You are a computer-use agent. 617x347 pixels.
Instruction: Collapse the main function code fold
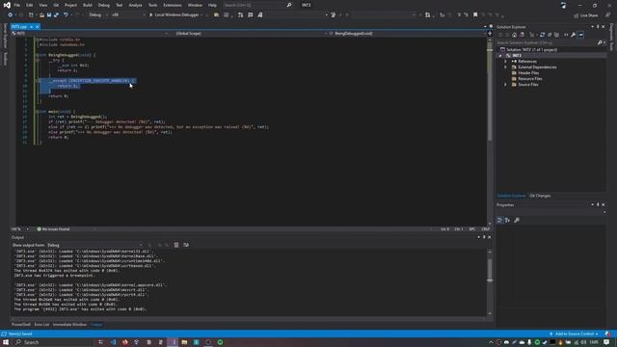point(37,112)
